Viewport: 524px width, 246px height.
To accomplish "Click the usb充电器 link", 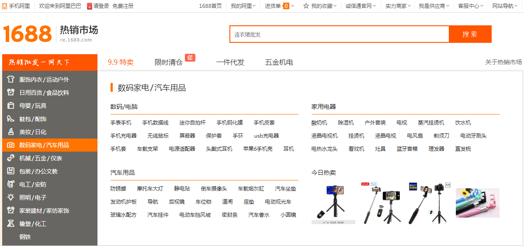I will (x=266, y=136).
